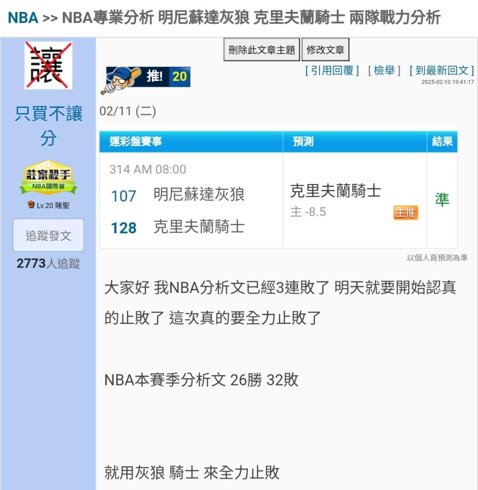478x490 pixels.
Task: Click the NBA本賽季分析文 26勝 32敗 line
Action: [201, 380]
